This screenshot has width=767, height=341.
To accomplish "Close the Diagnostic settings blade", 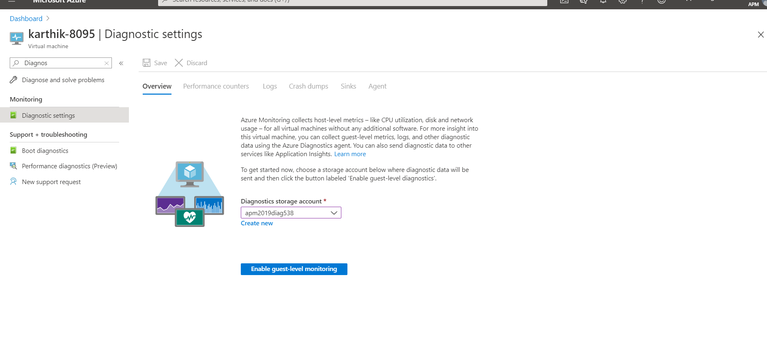I will 761,35.
